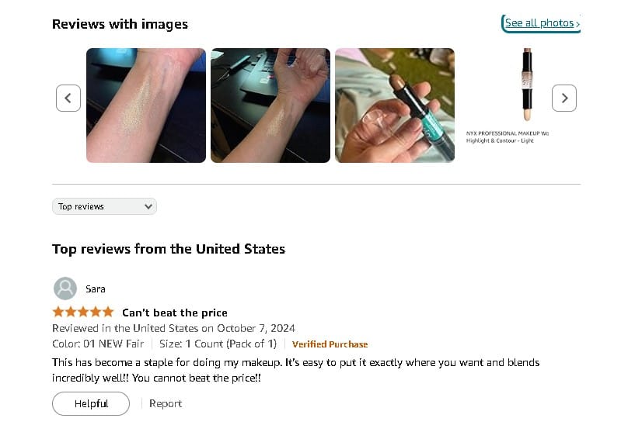
Task: Click the dropdown arrow in Top reviews
Action: click(148, 206)
